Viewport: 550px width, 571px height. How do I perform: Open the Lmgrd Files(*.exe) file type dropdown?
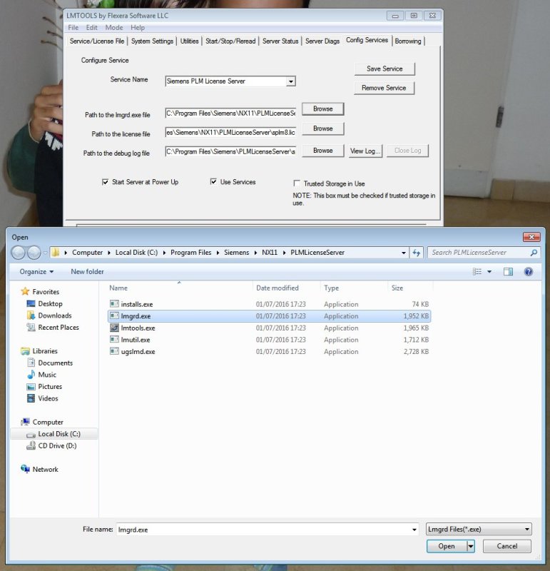(479, 529)
